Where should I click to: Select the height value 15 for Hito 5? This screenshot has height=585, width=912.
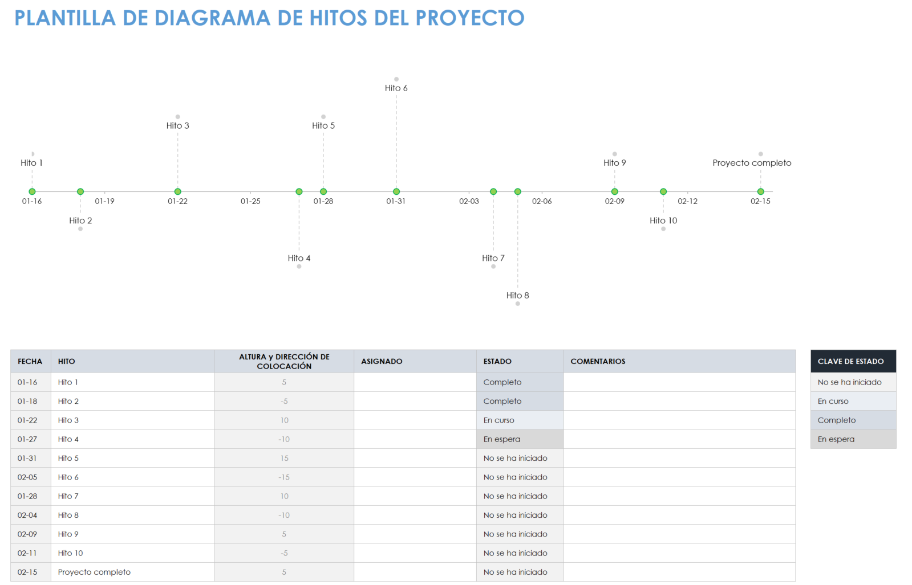(284, 458)
